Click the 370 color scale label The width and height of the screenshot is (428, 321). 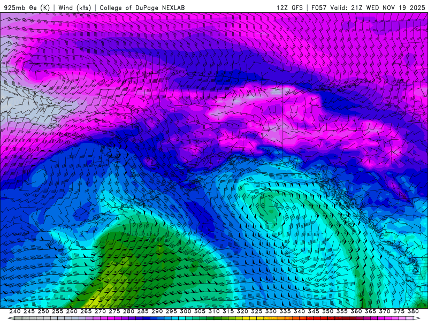coord(385,311)
